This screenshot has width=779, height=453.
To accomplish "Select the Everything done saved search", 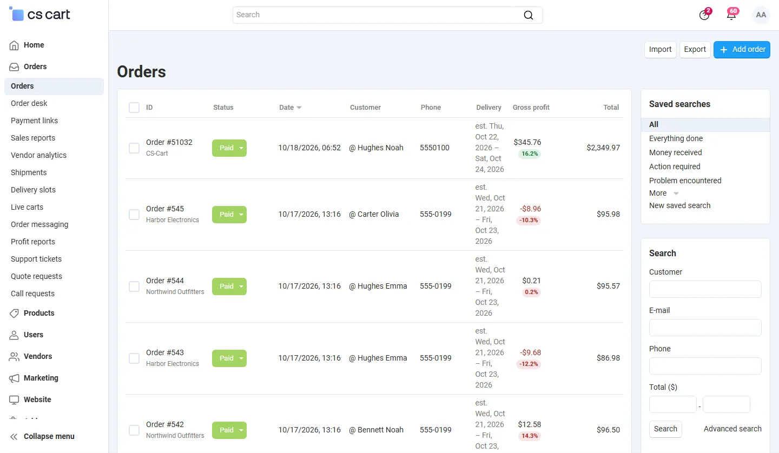I will 676,139.
